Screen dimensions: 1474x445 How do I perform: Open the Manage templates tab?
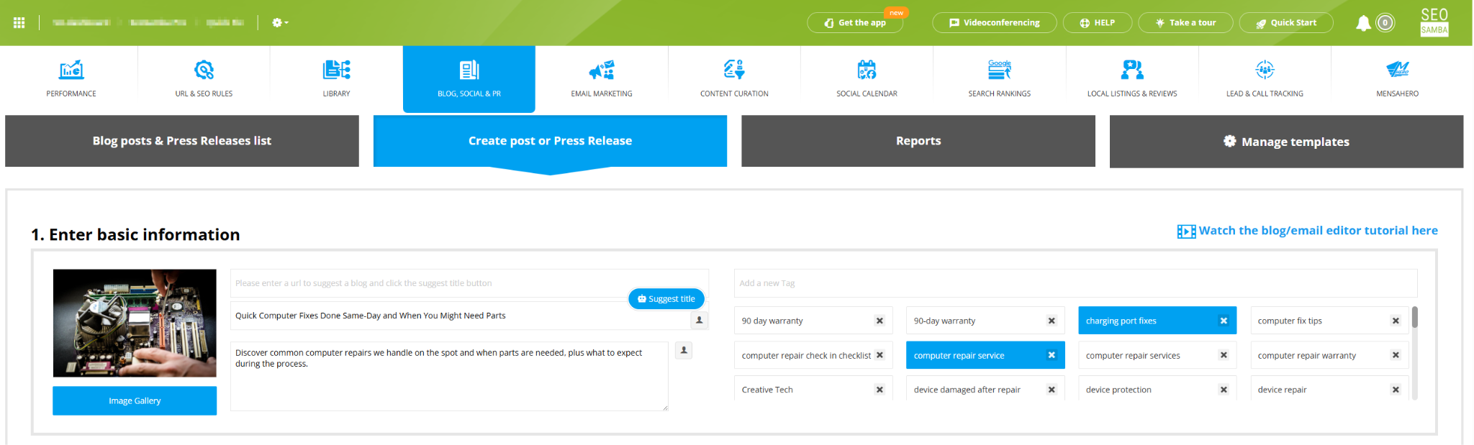pos(1286,142)
